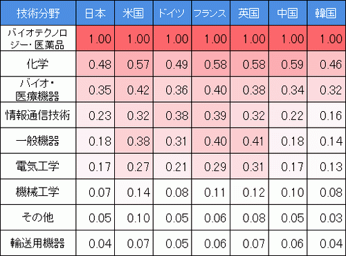Click the 0.59 cell for 中国 化学

(288, 63)
